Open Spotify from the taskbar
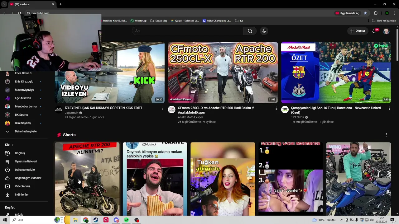This screenshot has height=224, width=399. (x=126, y=220)
